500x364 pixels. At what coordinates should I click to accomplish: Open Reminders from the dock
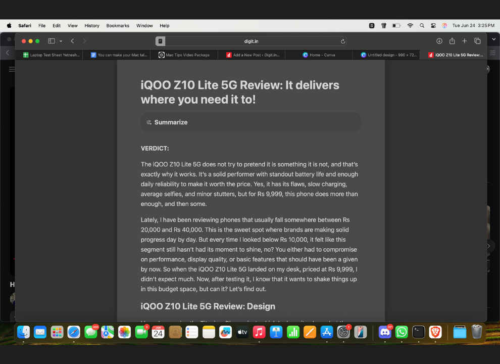point(191,332)
